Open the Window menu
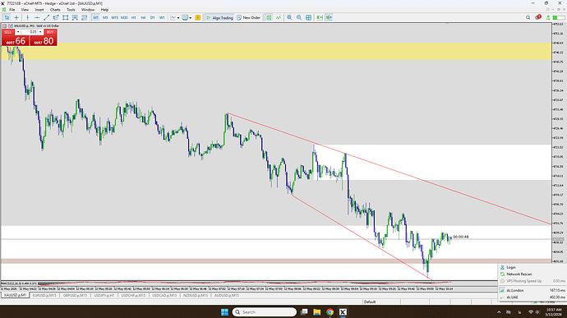 point(88,10)
